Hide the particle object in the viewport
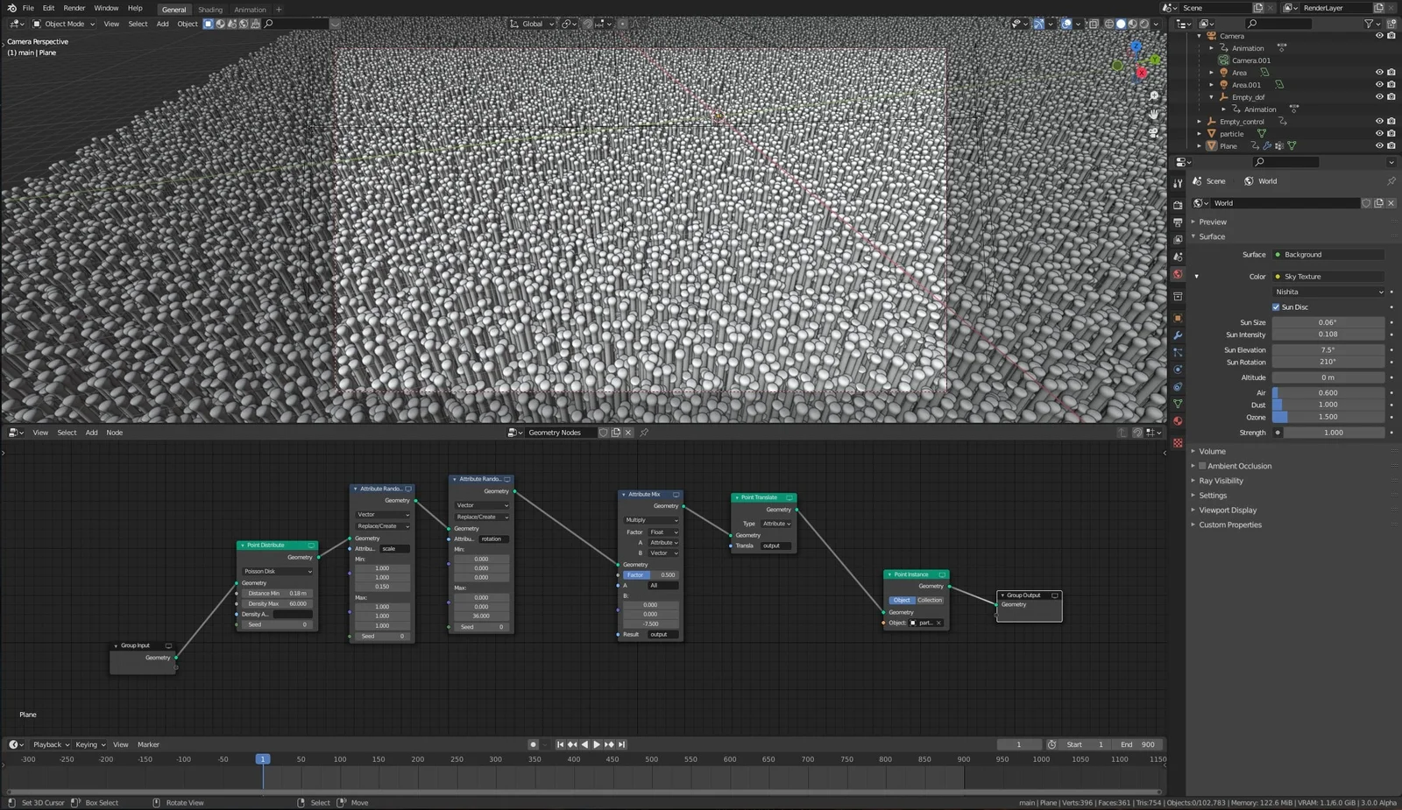The height and width of the screenshot is (810, 1402). 1379,133
